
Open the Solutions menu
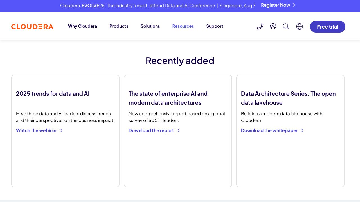[150, 26]
